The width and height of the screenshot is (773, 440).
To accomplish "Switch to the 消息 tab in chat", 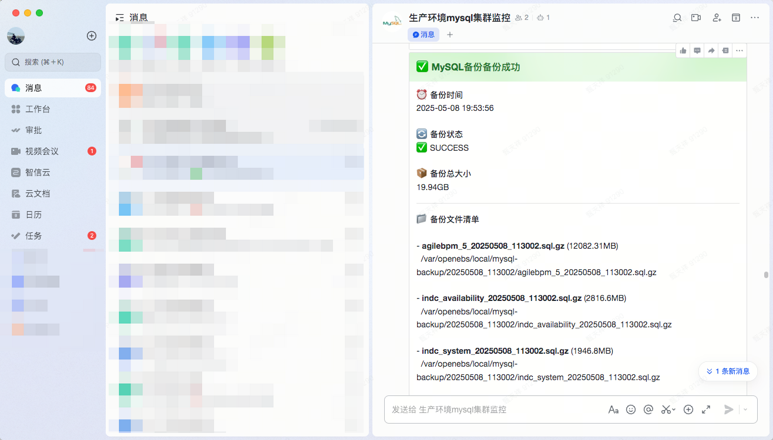I will pos(423,35).
